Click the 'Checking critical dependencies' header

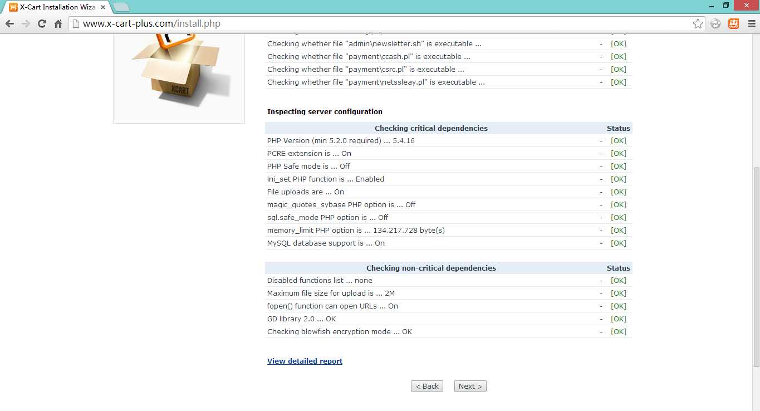pyautogui.click(x=431, y=128)
